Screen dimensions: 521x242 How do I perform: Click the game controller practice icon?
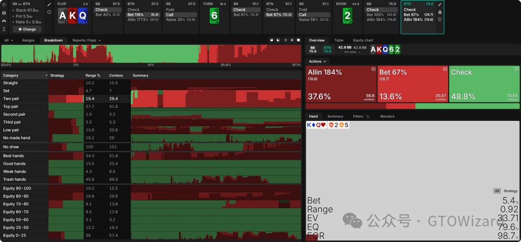(4, 21)
